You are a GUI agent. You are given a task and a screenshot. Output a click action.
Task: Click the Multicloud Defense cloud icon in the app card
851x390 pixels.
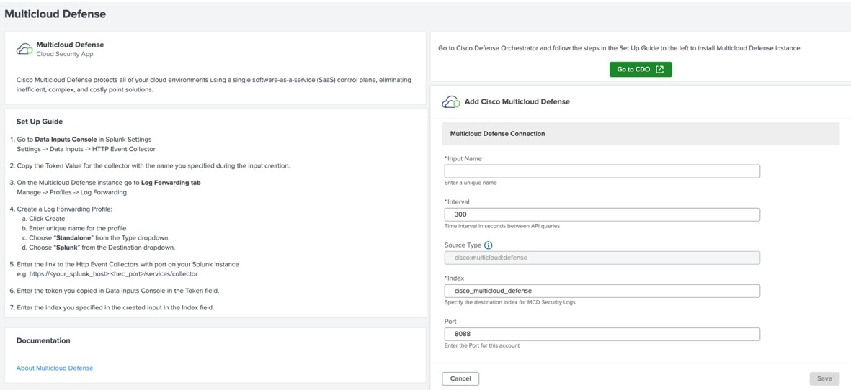pos(24,49)
